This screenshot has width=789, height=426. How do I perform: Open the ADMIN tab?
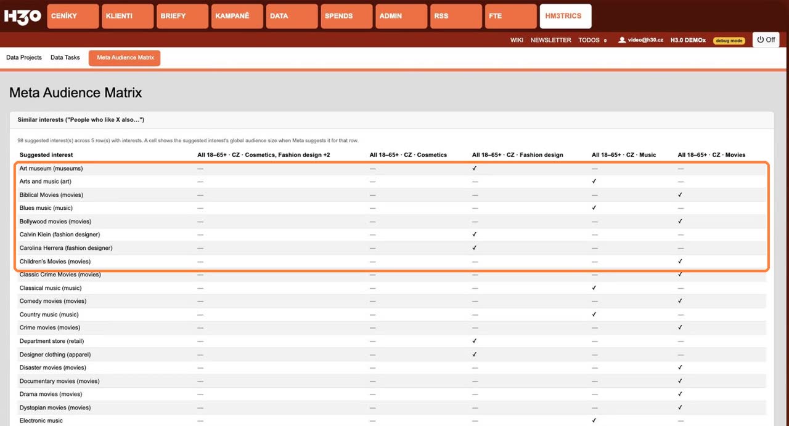click(x=401, y=16)
